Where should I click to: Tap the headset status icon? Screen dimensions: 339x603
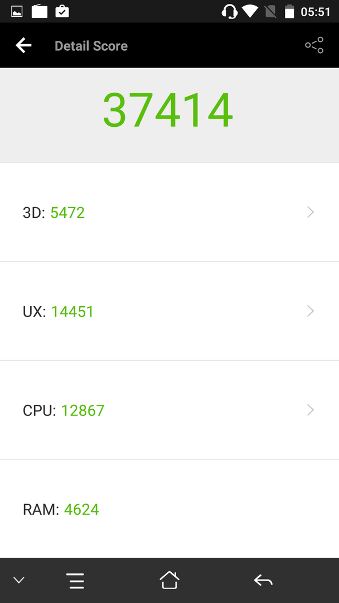(x=229, y=12)
